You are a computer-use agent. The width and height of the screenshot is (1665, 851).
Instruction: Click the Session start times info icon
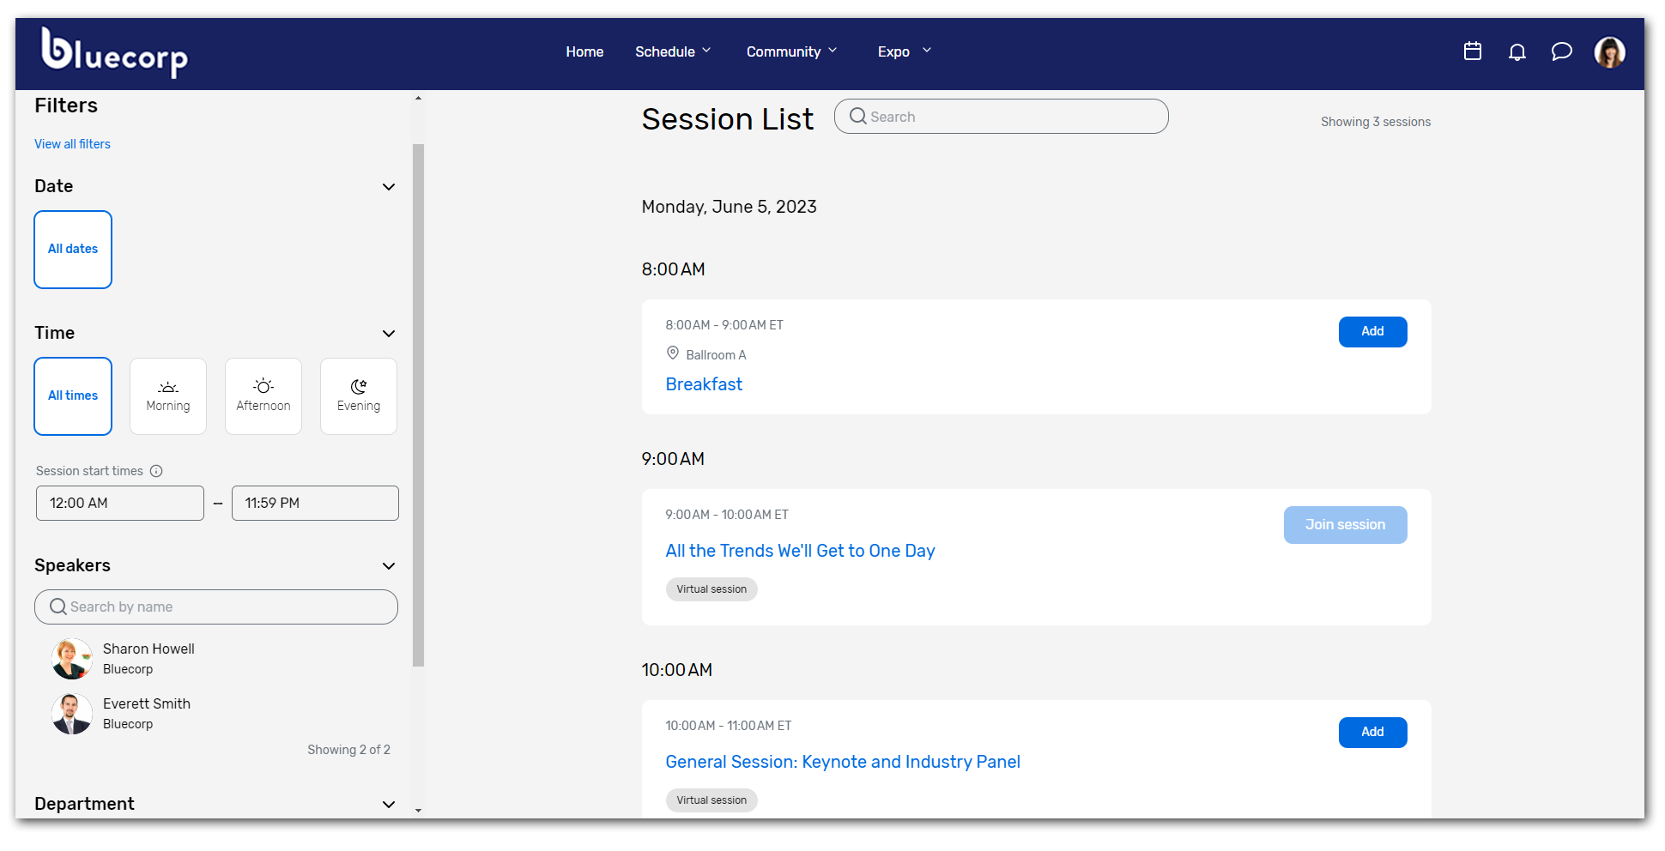point(157,470)
